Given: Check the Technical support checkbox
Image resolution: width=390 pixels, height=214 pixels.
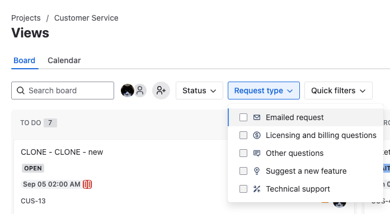Looking at the screenshot, I should [243, 189].
